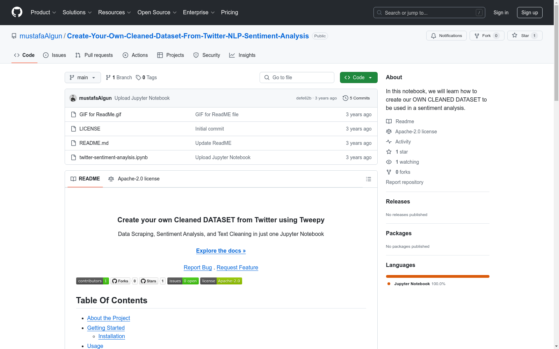
Task: Open the Code tab
Action: click(x=24, y=55)
